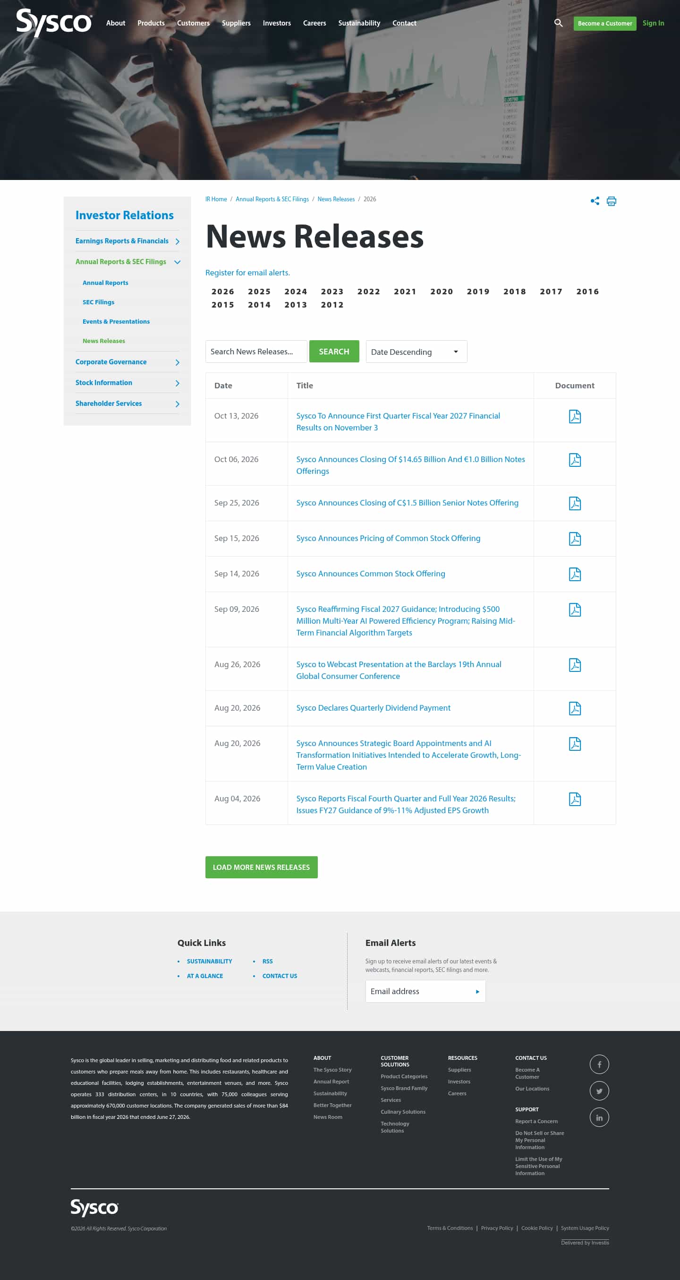Image resolution: width=680 pixels, height=1280 pixels.
Task: Collapse Annual Reports & SEC Filings section
Action: 178,262
